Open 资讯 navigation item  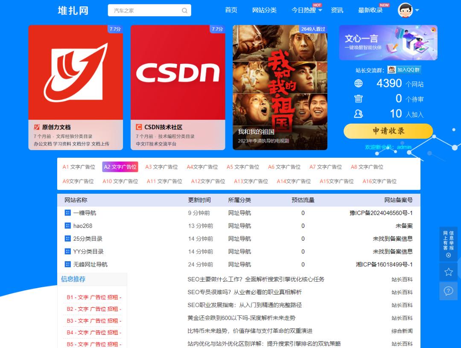[337, 10]
